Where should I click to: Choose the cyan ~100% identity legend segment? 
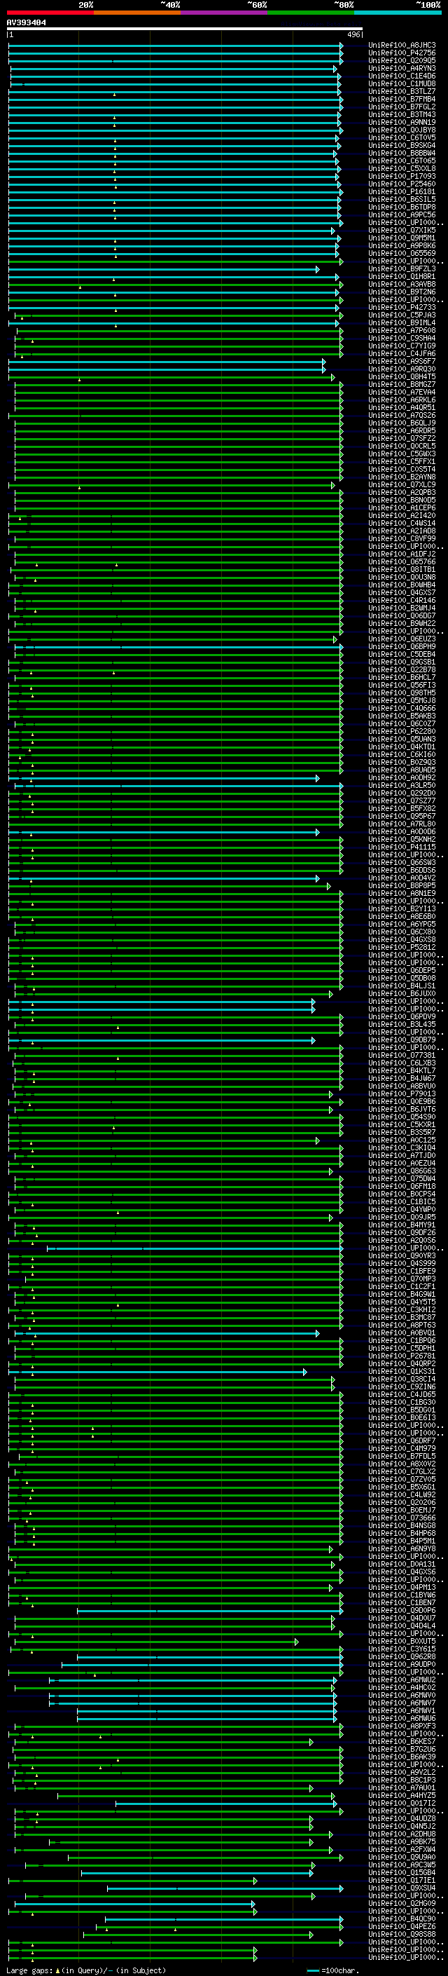tap(397, 13)
